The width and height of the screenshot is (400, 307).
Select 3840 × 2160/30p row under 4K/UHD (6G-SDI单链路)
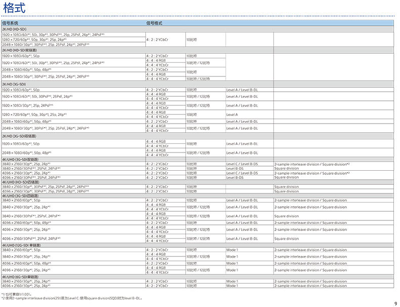coord(197,281)
